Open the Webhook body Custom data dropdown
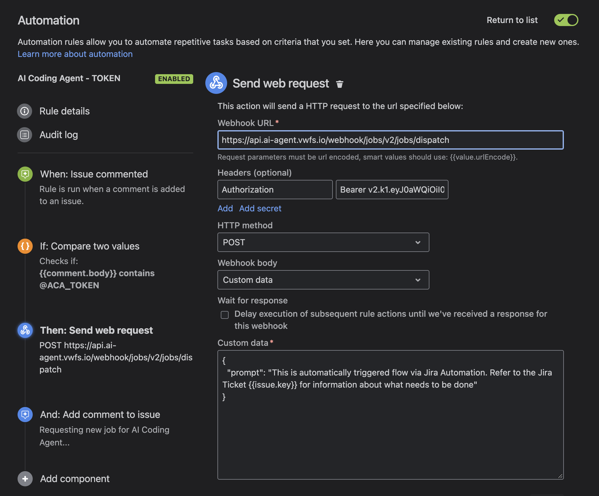The image size is (599, 496). [323, 280]
